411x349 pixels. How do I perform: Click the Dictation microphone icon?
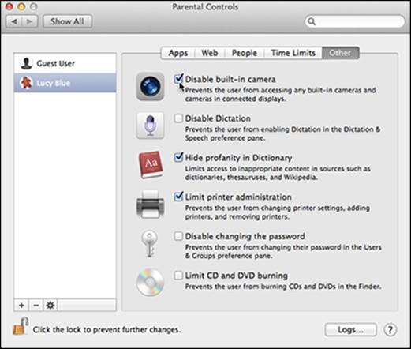(x=150, y=126)
